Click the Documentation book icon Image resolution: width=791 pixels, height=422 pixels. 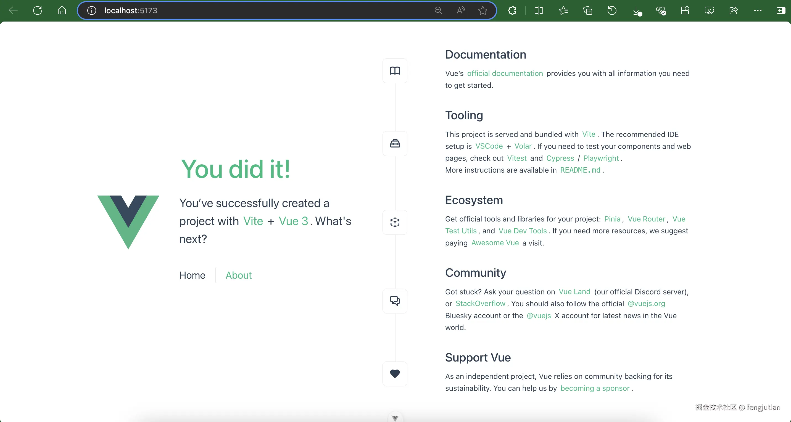point(395,71)
